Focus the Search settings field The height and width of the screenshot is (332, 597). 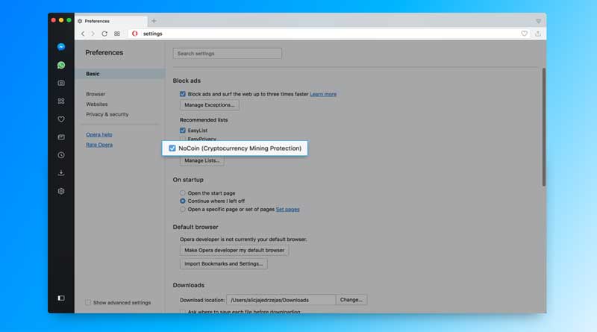coord(228,53)
